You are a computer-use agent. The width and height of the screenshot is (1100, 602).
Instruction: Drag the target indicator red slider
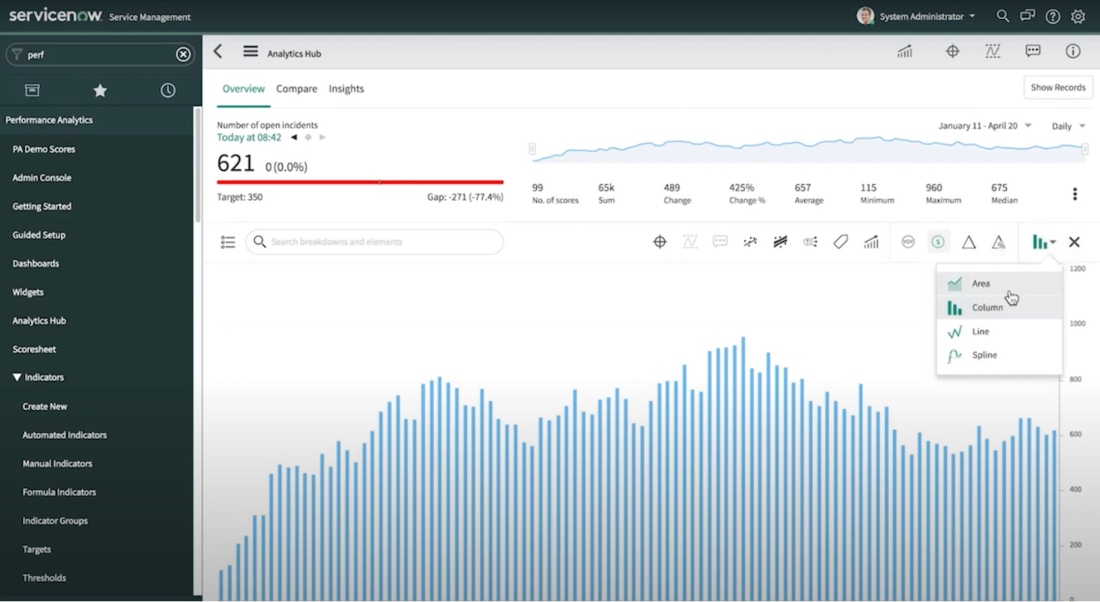pos(378,182)
